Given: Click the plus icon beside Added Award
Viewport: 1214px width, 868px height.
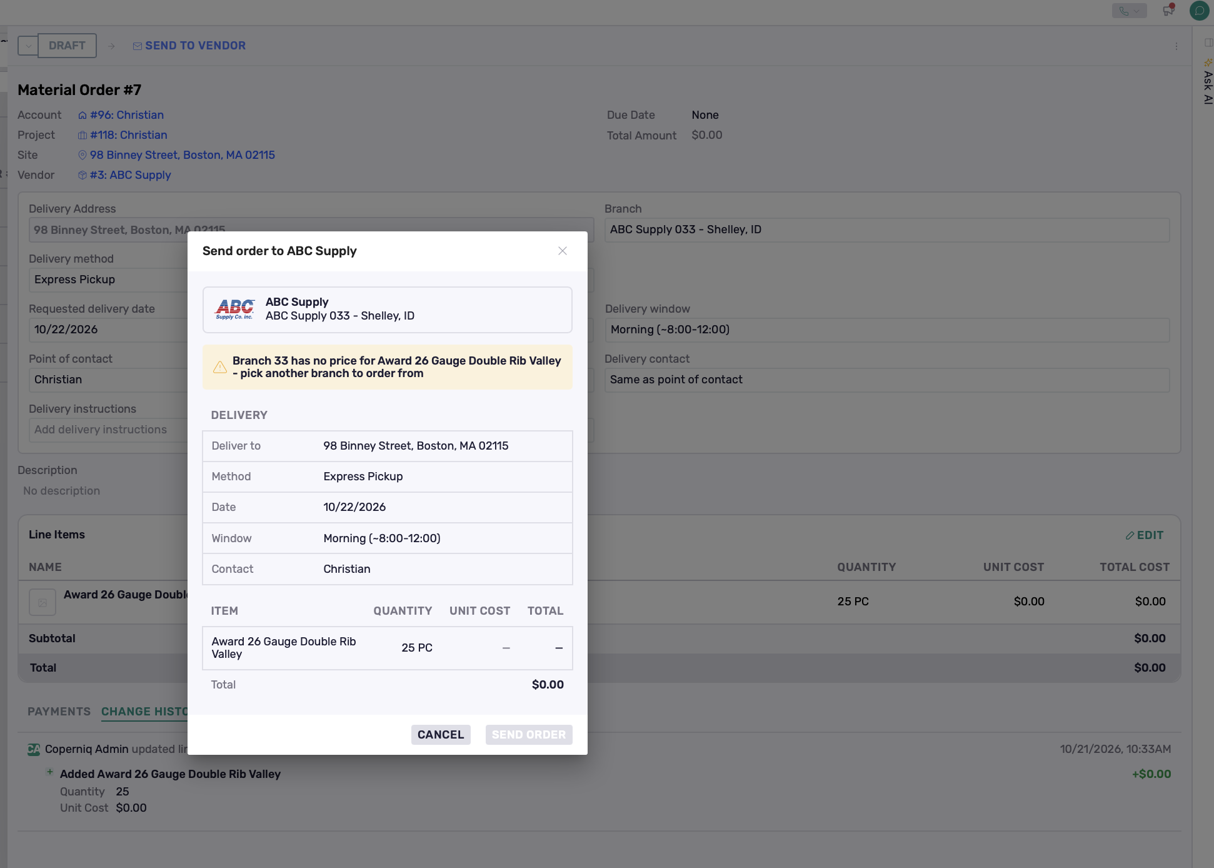Looking at the screenshot, I should point(49,772).
